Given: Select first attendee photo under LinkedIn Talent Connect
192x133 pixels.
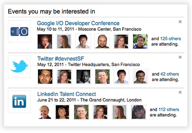Looking at the screenshot, I should (x=44, y=112).
